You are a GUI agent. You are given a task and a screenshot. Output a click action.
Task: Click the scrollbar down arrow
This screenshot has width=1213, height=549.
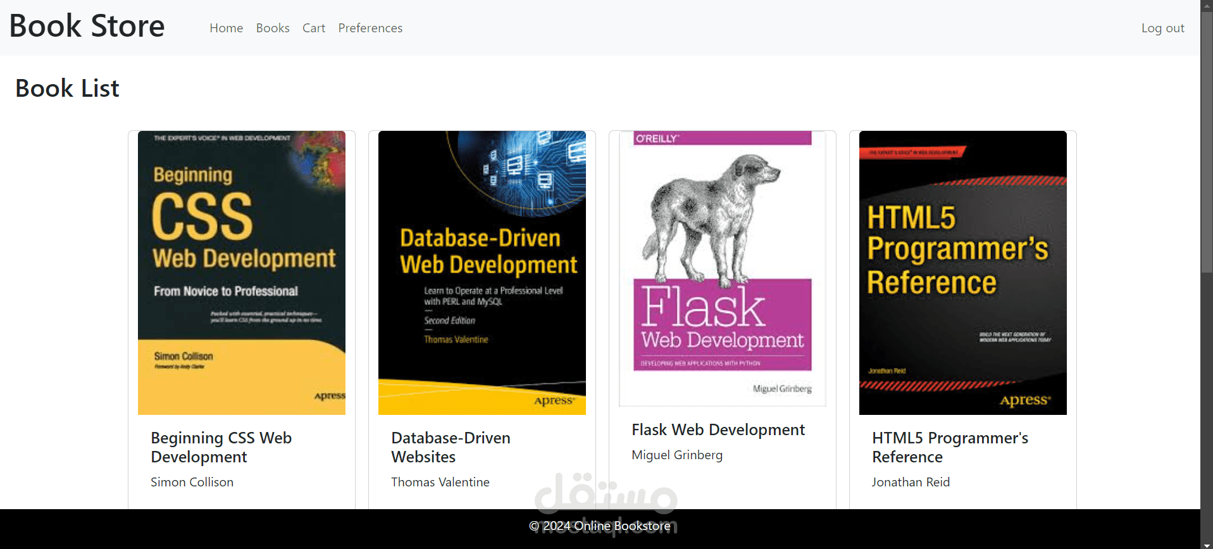coord(1207,545)
